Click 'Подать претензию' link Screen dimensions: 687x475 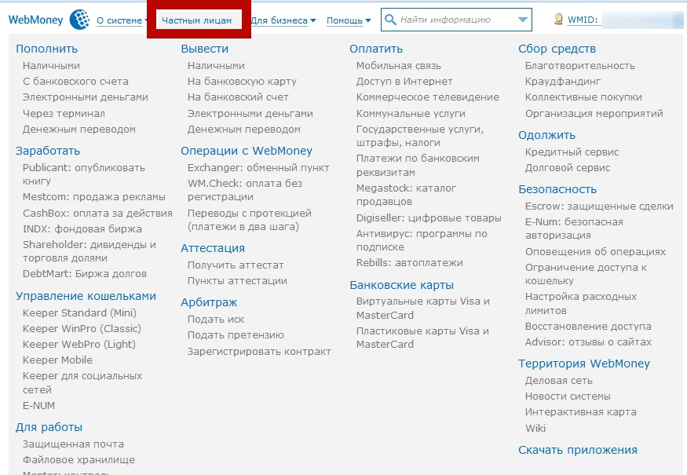(236, 335)
